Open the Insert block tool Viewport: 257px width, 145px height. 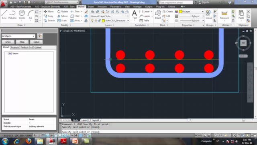click(158, 14)
